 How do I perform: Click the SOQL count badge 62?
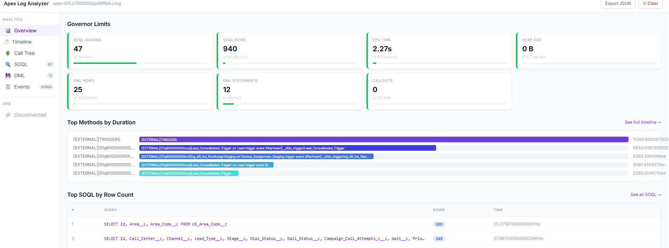(50, 64)
